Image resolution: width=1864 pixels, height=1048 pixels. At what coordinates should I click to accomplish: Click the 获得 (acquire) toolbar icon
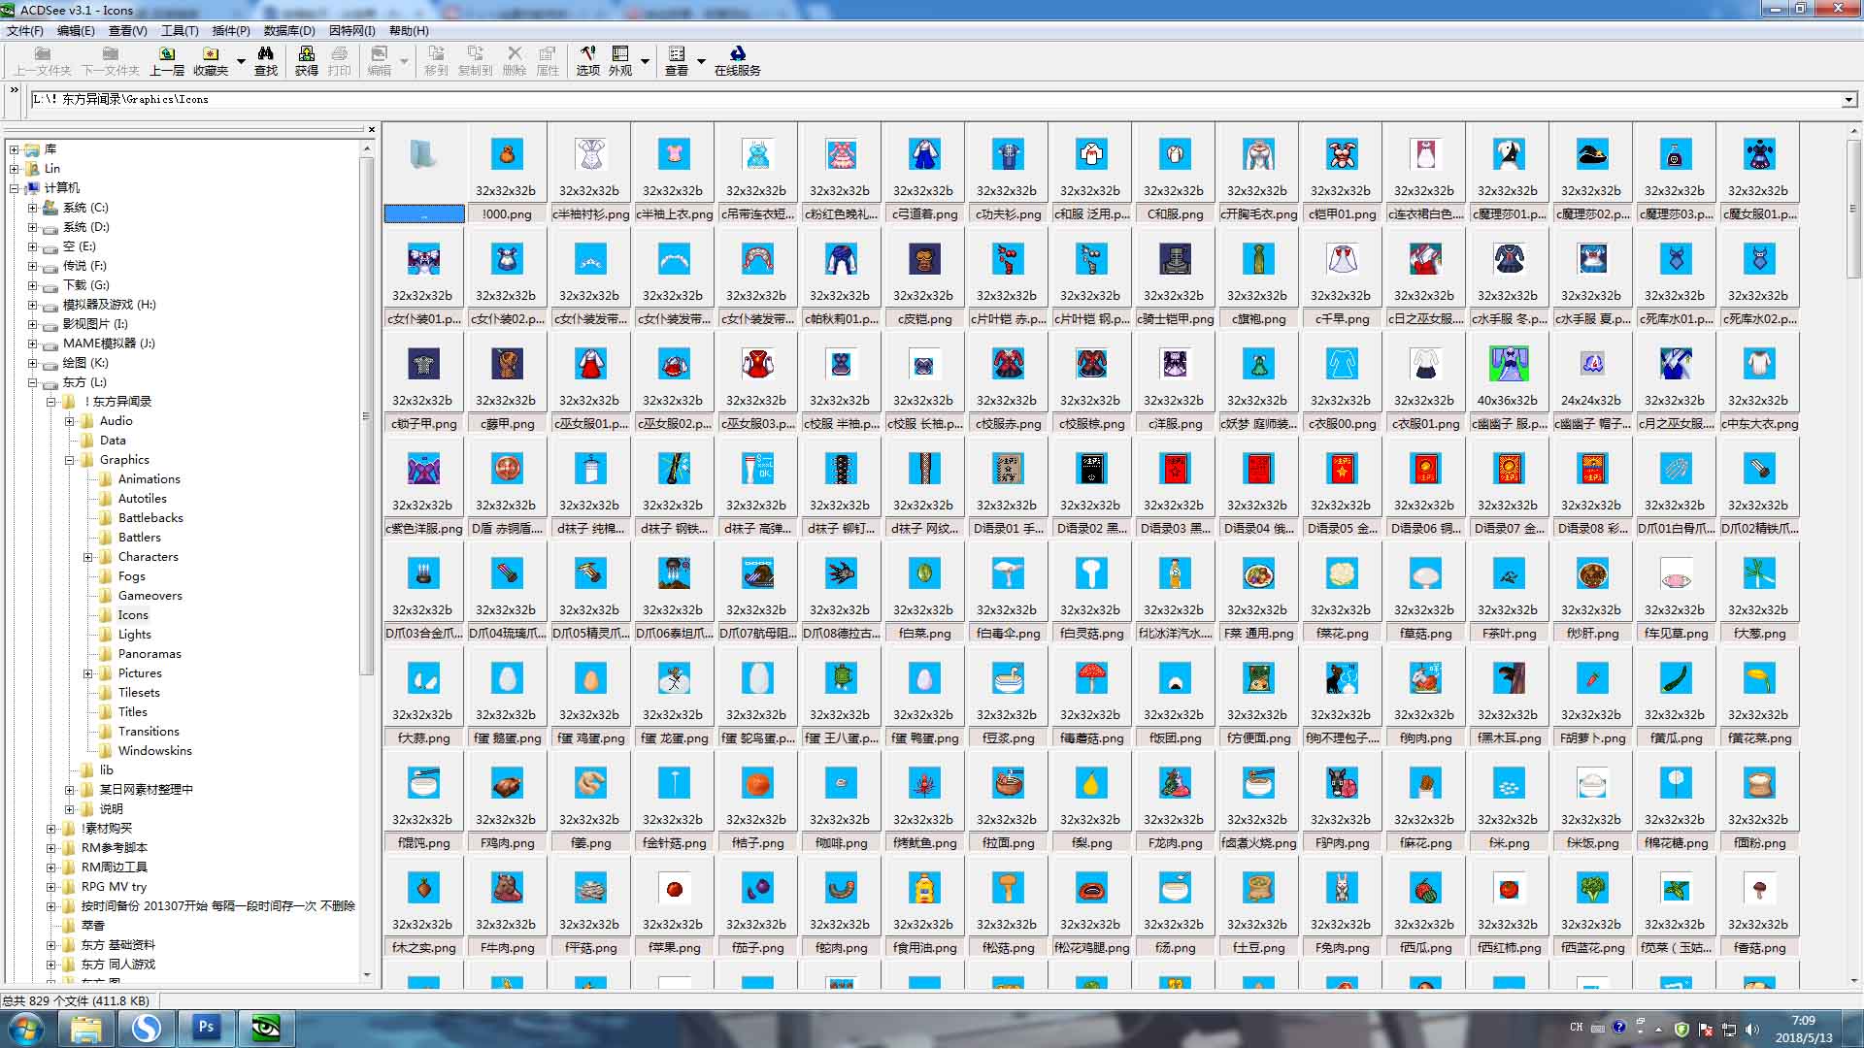(x=307, y=60)
